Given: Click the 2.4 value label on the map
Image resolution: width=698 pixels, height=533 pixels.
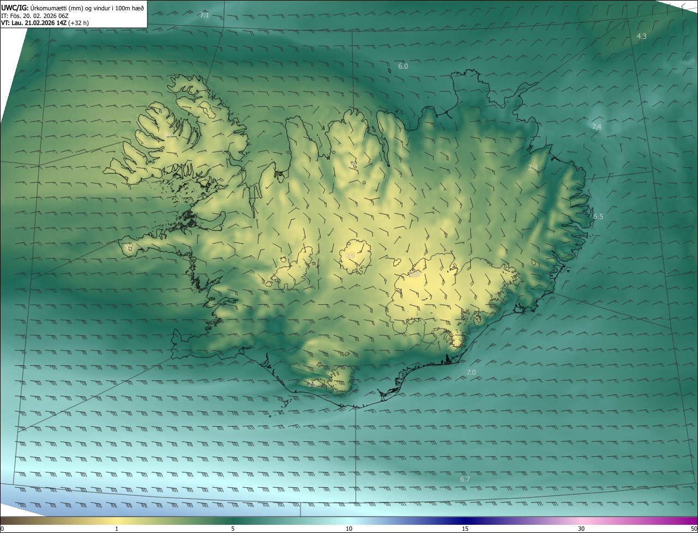Looking at the screenshot, I should pyautogui.click(x=533, y=168).
